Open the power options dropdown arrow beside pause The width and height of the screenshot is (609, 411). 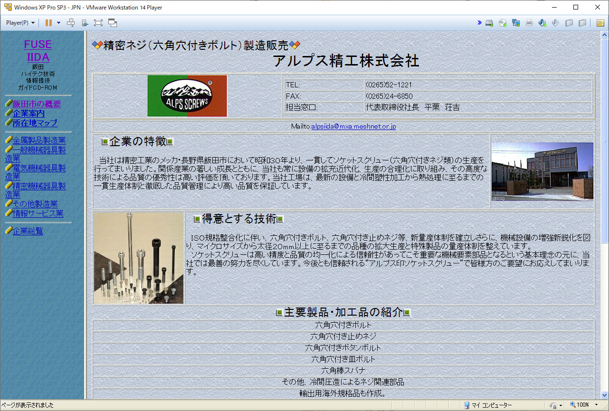click(x=58, y=23)
